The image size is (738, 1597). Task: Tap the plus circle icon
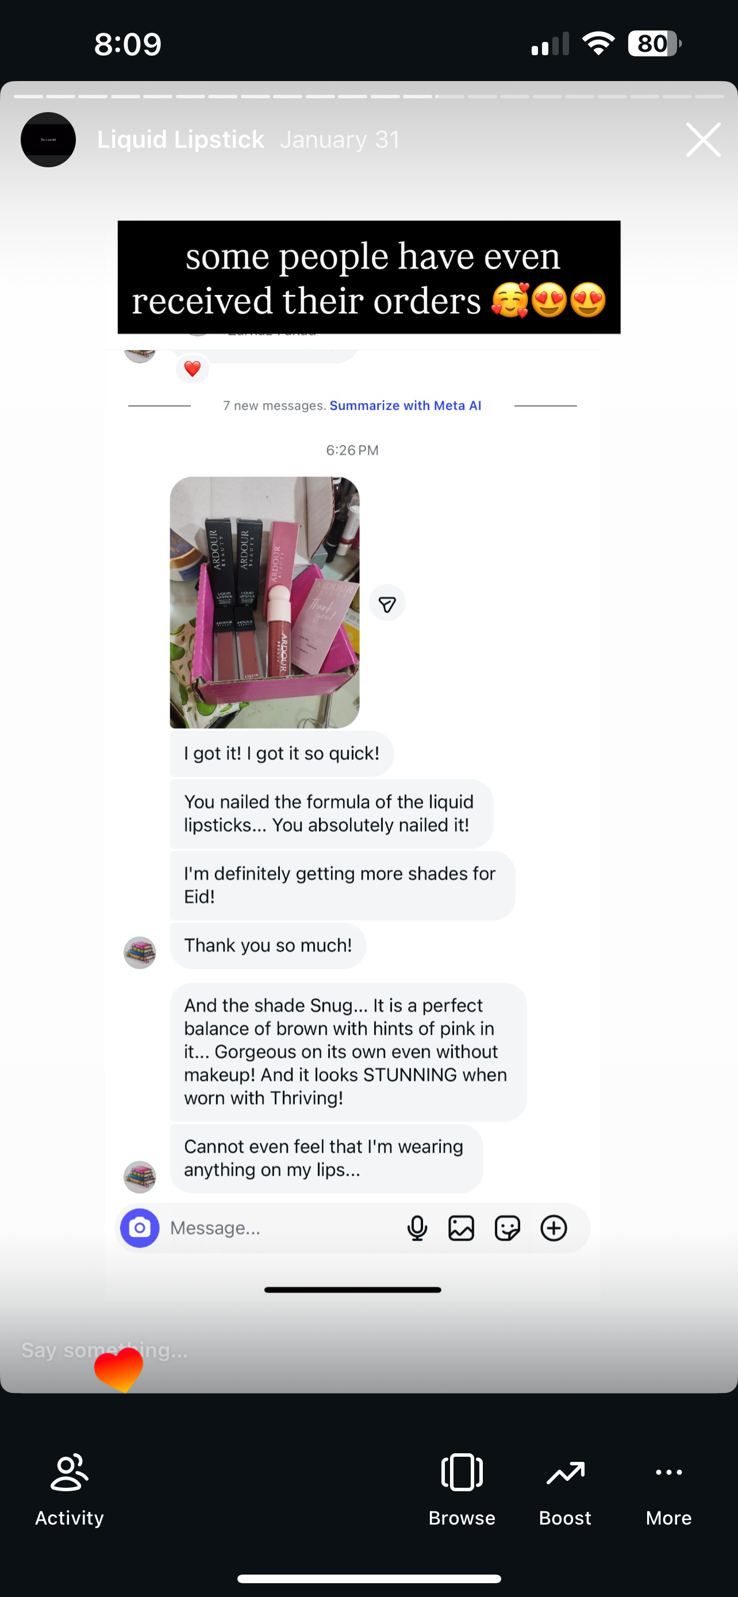click(554, 1227)
